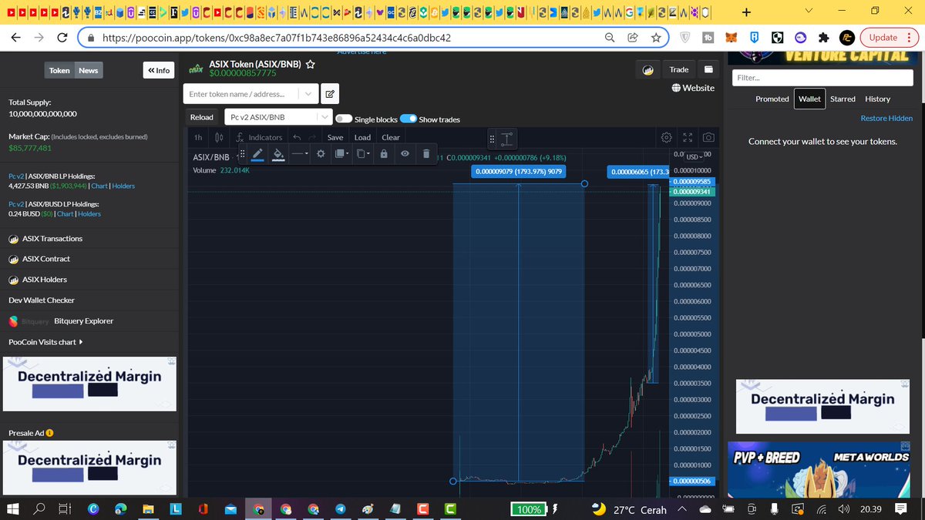Open the chart icon button left of Trade

(x=648, y=69)
